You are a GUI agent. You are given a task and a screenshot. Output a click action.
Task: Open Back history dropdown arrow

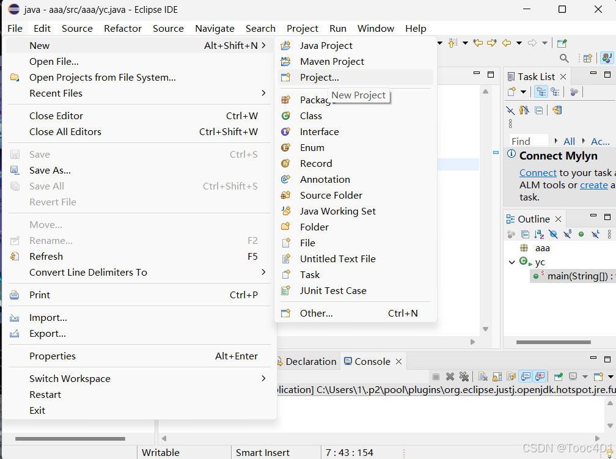[x=519, y=43]
